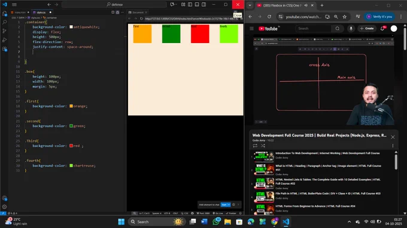Screen dimensions: 407x228
Task: Open the Chrome zoom icon in address bar
Action: click(x=336, y=17)
